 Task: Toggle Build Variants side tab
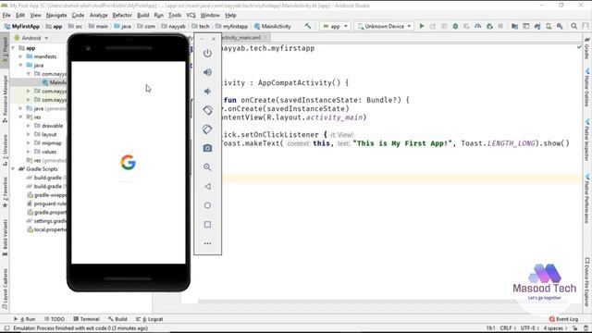point(5,238)
